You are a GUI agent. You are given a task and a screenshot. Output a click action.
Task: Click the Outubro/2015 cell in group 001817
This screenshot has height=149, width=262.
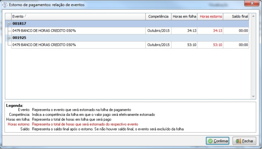click(x=158, y=31)
